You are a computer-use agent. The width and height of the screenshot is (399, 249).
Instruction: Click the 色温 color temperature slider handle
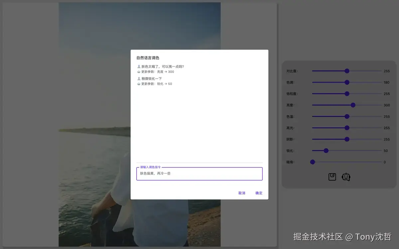tap(347, 117)
